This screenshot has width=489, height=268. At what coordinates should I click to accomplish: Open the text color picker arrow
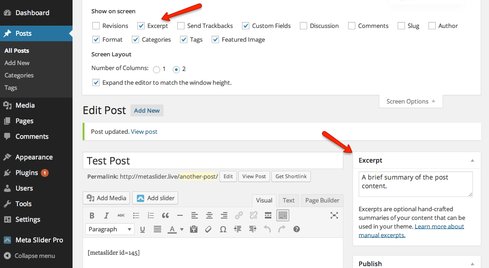181,229
